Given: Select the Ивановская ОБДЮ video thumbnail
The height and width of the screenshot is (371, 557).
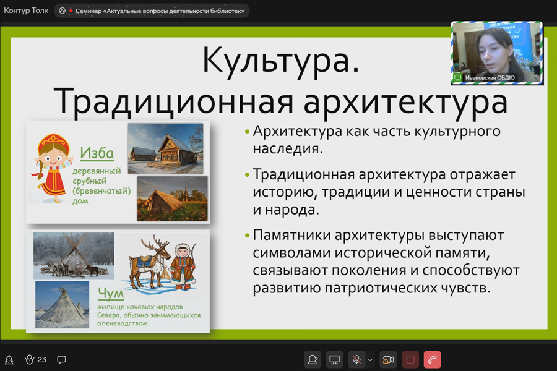Looking at the screenshot, I should [497, 49].
